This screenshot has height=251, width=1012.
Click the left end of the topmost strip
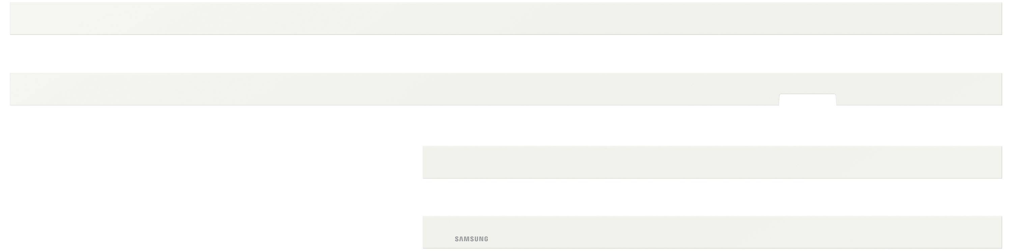tap(16, 19)
